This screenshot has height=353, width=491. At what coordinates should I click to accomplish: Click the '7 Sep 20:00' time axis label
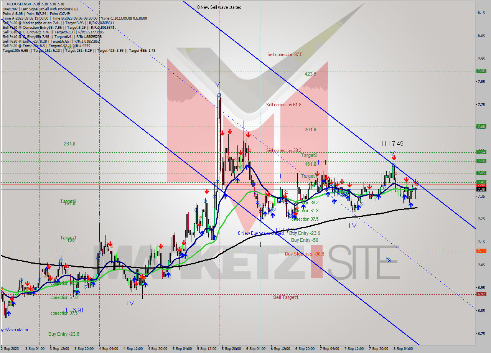(379, 349)
